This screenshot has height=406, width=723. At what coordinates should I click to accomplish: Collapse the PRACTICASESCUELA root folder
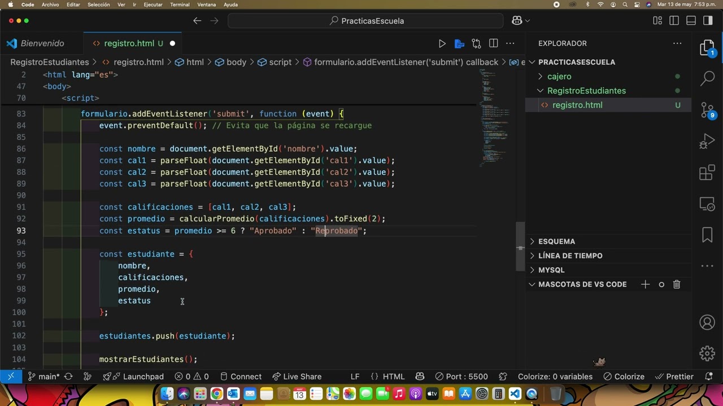[577, 62]
